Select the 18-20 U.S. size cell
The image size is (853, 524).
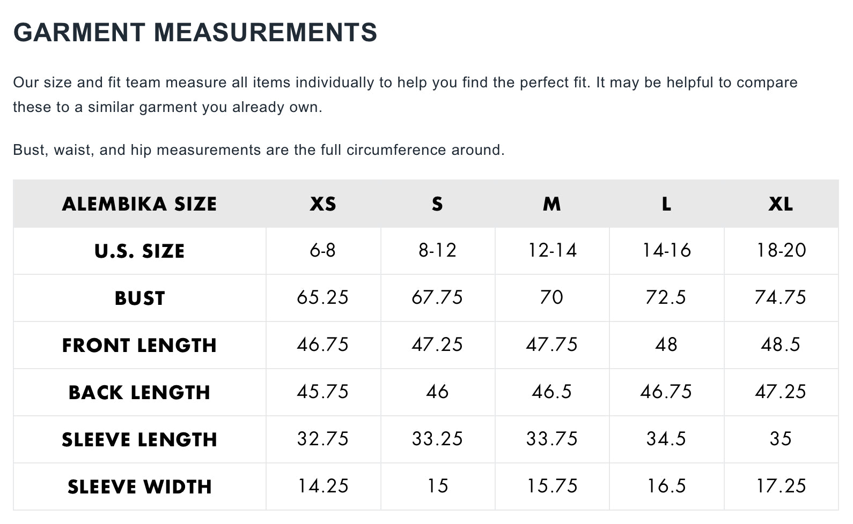781,250
